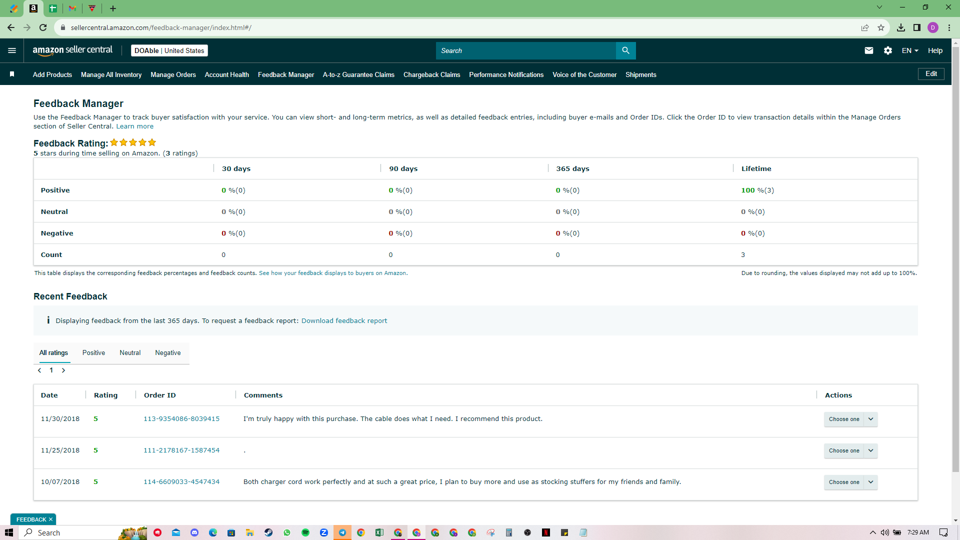This screenshot has width=960, height=540.
Task: Open the settings gear menu
Action: (x=888, y=50)
